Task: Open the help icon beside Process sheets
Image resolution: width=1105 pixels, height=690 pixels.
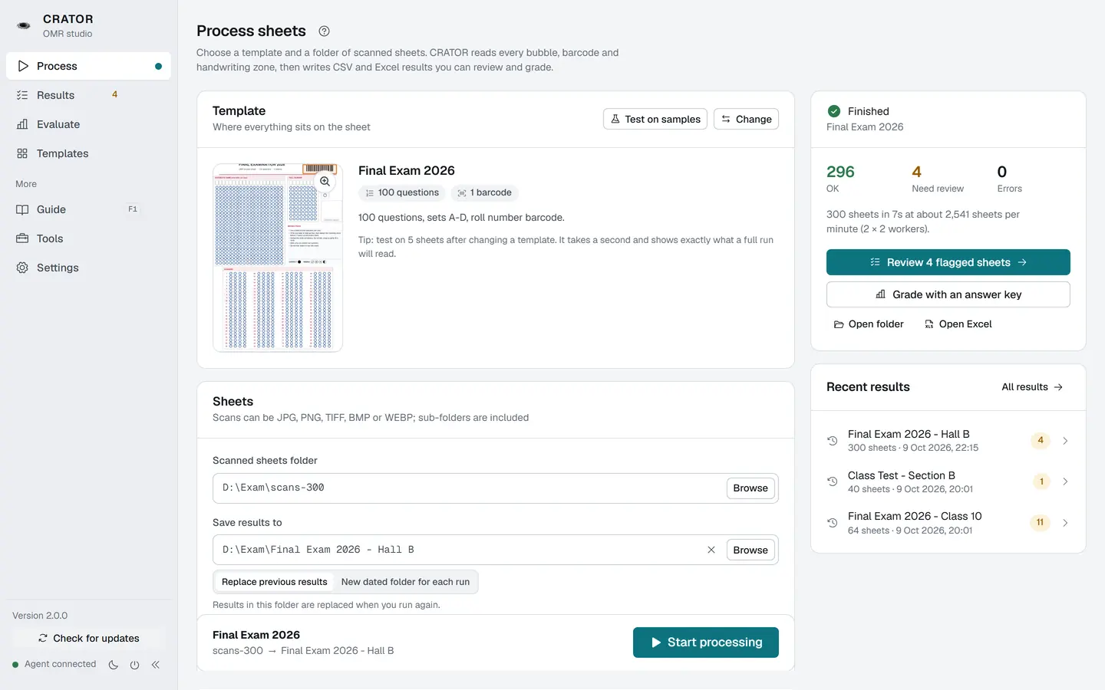Action: [x=324, y=31]
